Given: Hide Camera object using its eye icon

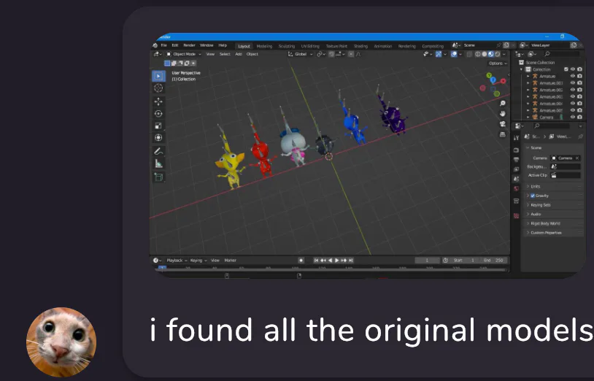Looking at the screenshot, I should pos(573,117).
